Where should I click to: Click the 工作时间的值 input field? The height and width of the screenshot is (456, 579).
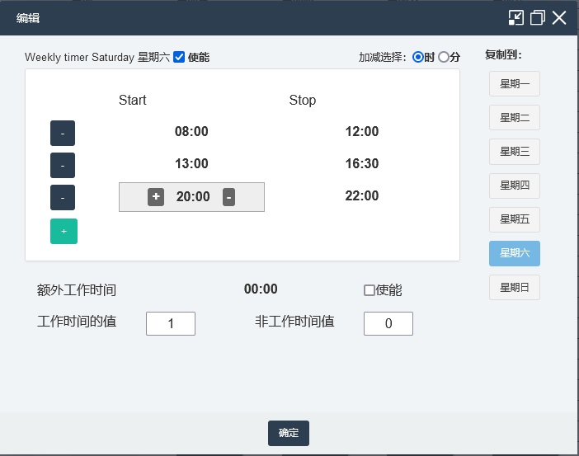[171, 324]
